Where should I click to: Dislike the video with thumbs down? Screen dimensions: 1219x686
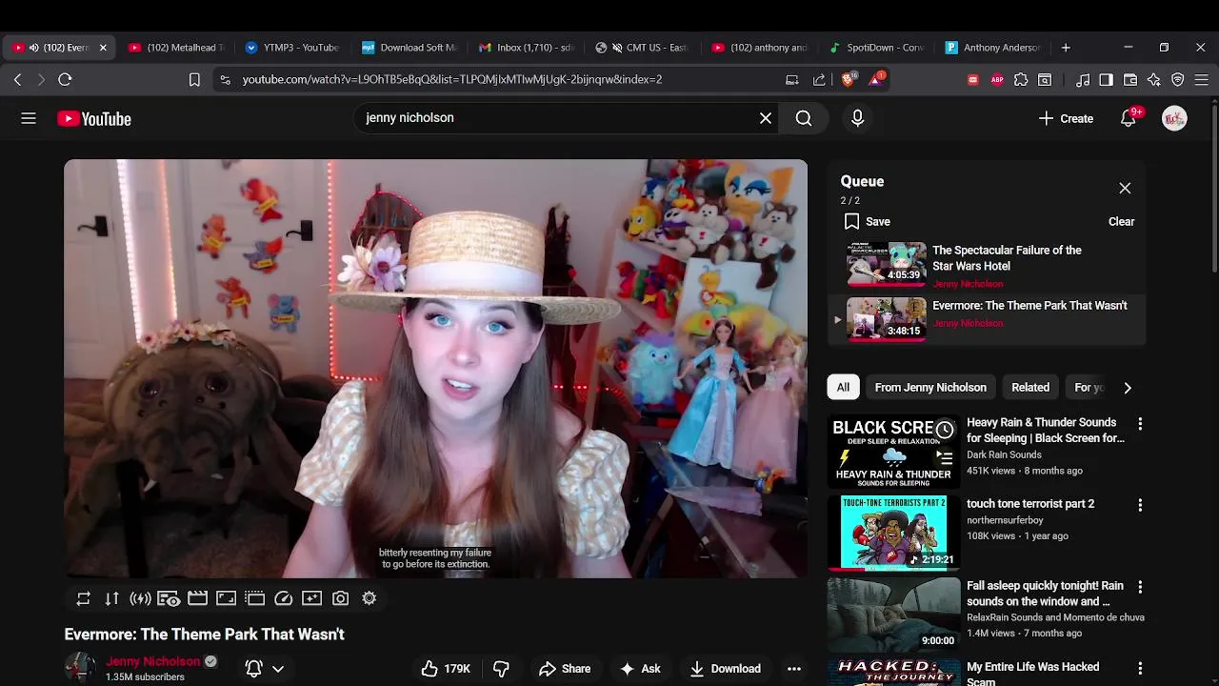click(501, 669)
